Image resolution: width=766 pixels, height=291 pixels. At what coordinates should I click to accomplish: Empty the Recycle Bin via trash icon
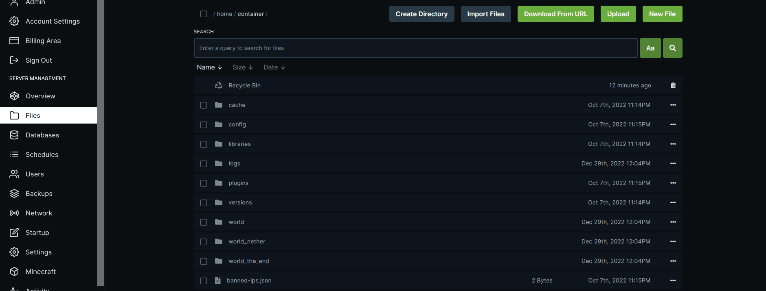tap(673, 85)
